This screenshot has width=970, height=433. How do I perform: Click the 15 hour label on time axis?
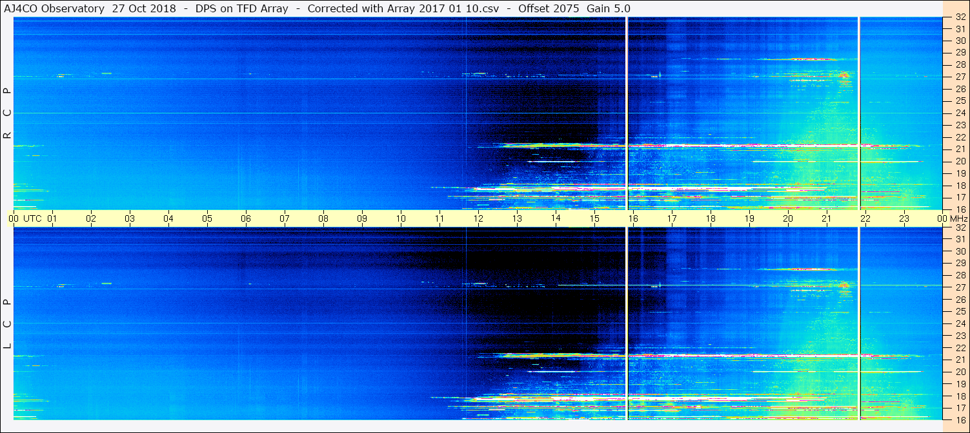click(x=594, y=218)
